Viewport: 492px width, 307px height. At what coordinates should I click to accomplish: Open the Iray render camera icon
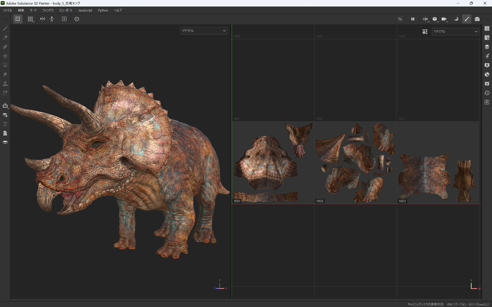[x=477, y=19]
